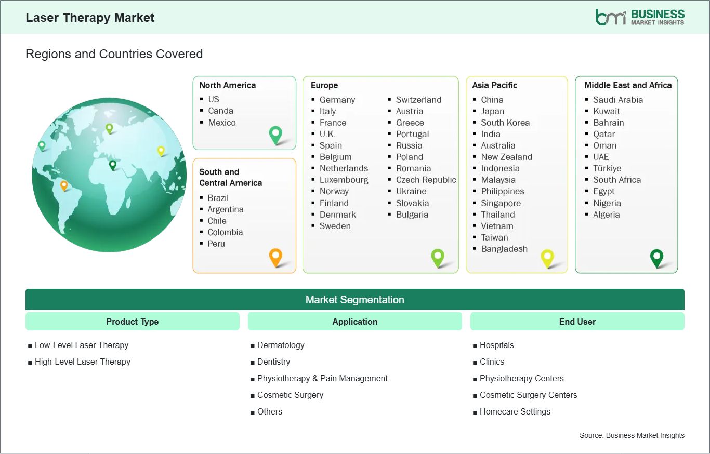Click the BMI logo in the header
The width and height of the screenshot is (710, 454).
[640, 16]
